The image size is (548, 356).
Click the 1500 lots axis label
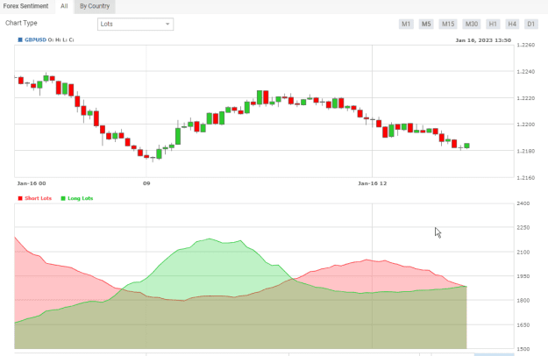(523, 349)
